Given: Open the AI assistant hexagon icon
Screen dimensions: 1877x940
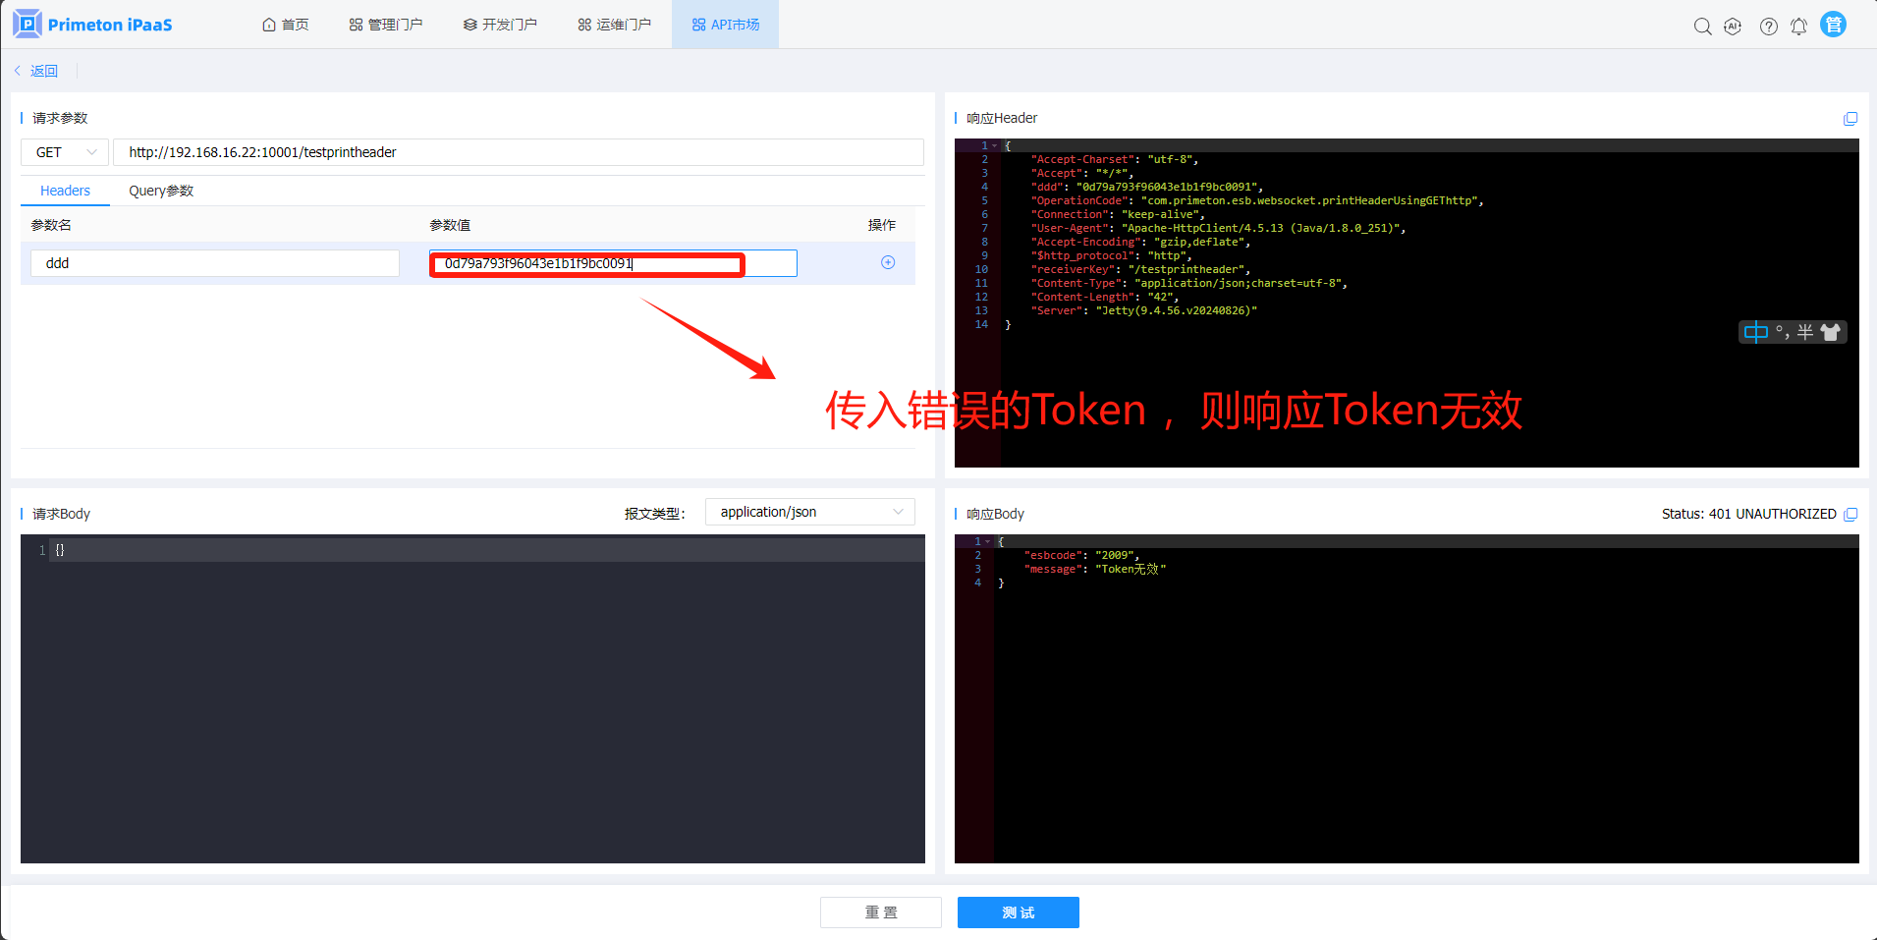Looking at the screenshot, I should pos(1733,27).
